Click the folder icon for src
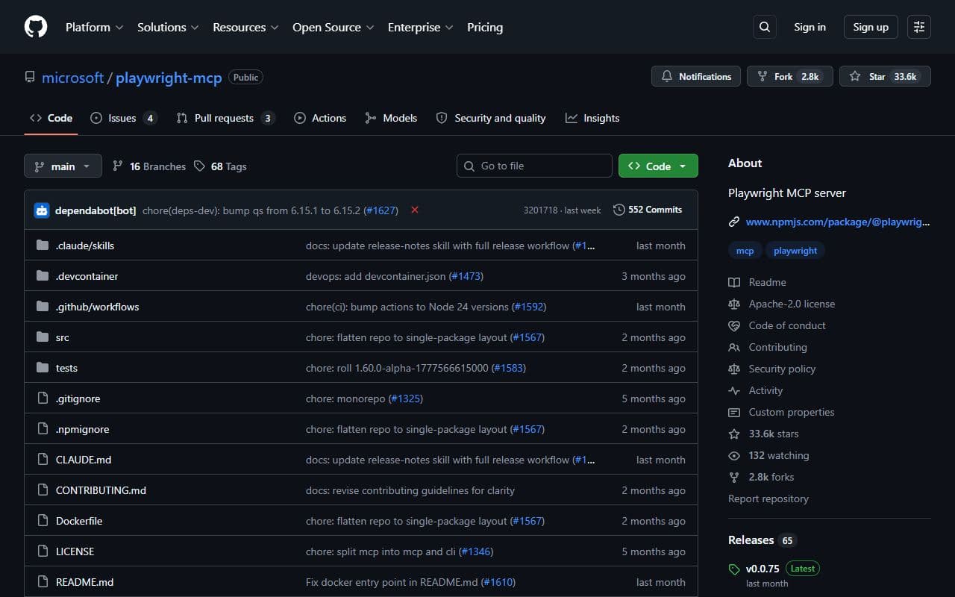The image size is (955, 597). (x=43, y=337)
